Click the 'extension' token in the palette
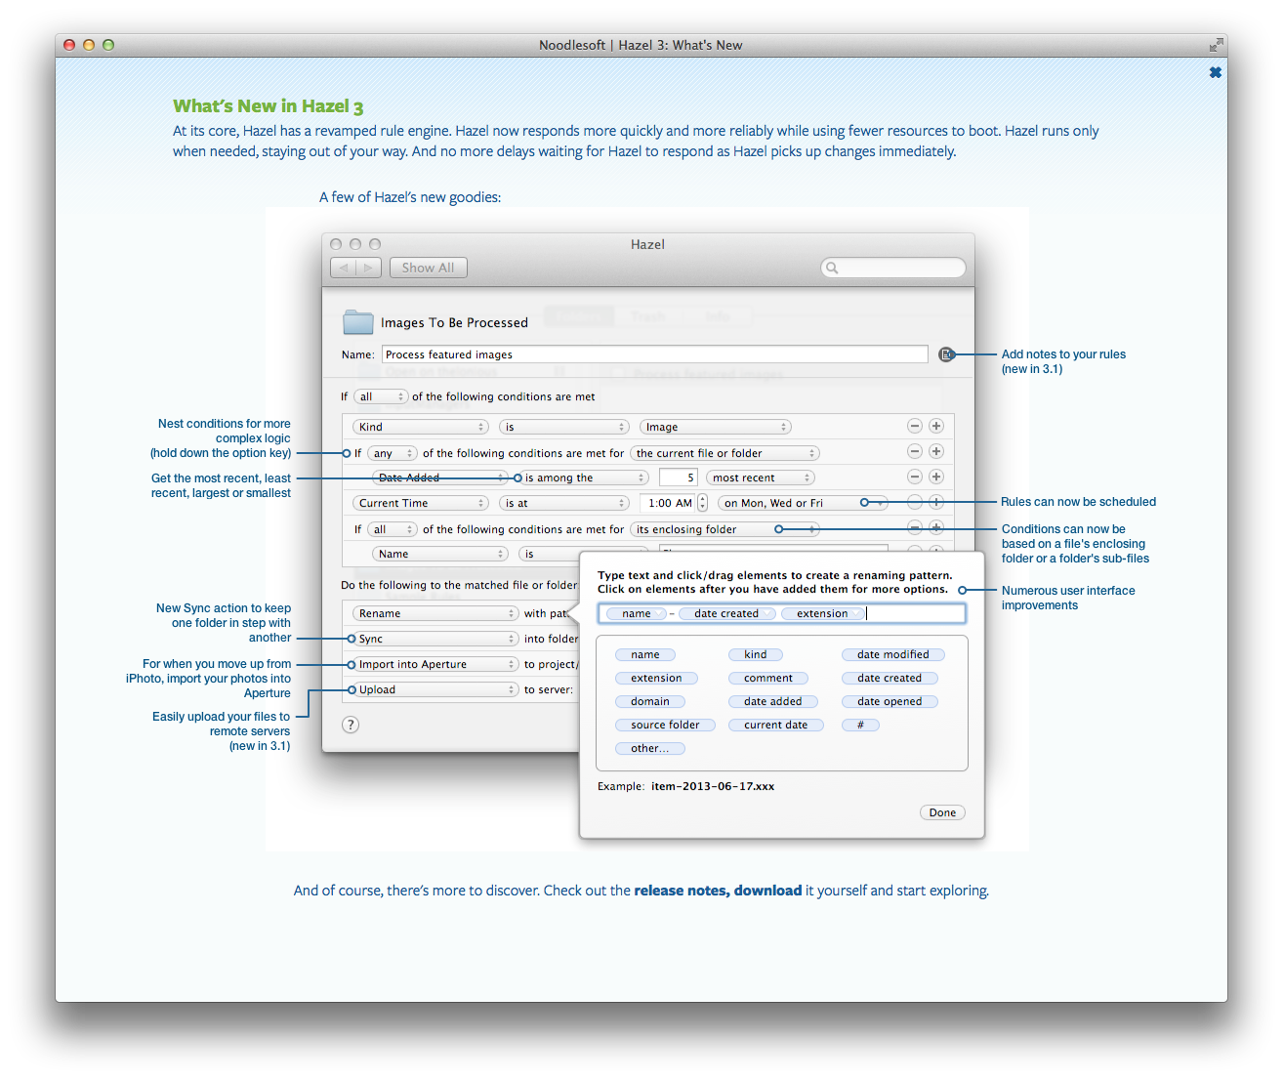 (656, 678)
